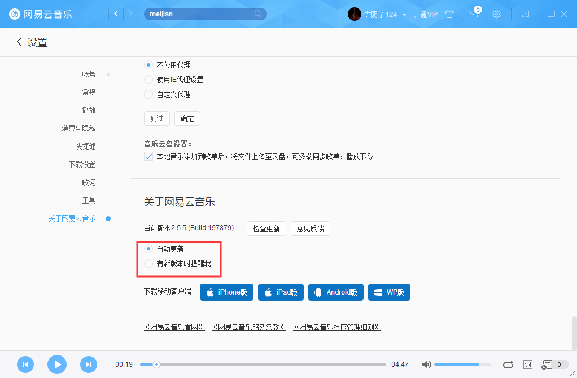Switch to the 下载设置 settings section
Viewport: 577px width, 378px height.
click(84, 164)
